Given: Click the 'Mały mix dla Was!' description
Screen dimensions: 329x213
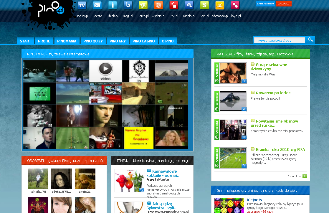Looking at the screenshot, I should pos(264,74).
